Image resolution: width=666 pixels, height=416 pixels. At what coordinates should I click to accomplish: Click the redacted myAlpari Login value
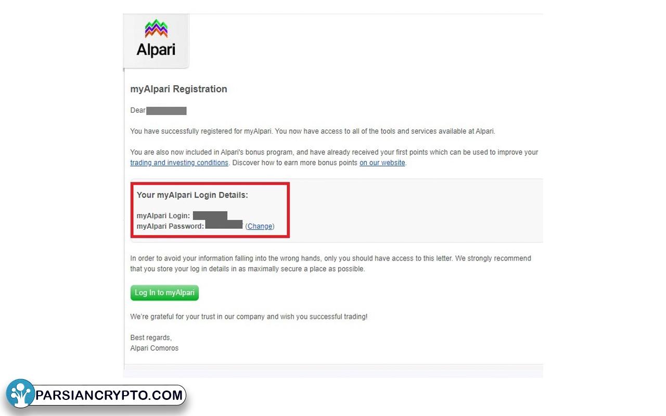point(210,215)
